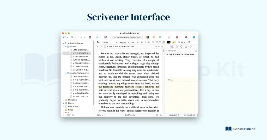Open list style dropdown
Screen dimensions: 267x140
(x=190, y=42)
